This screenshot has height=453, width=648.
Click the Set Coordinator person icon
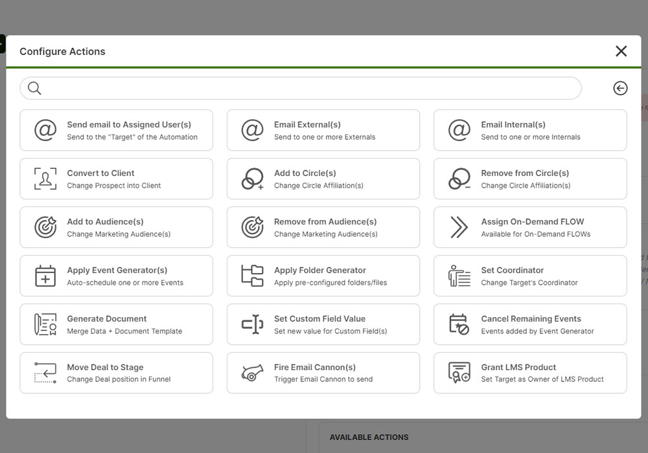click(459, 276)
